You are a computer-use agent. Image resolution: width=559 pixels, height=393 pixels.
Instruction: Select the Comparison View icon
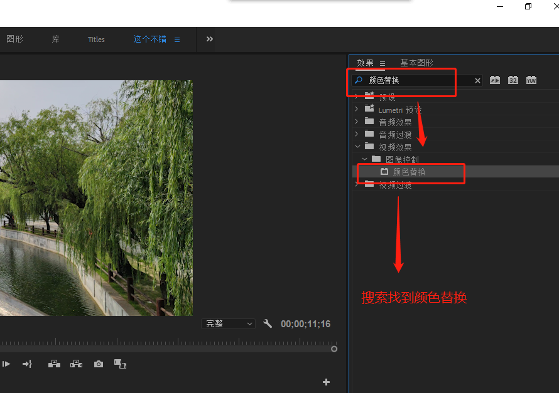coord(120,364)
